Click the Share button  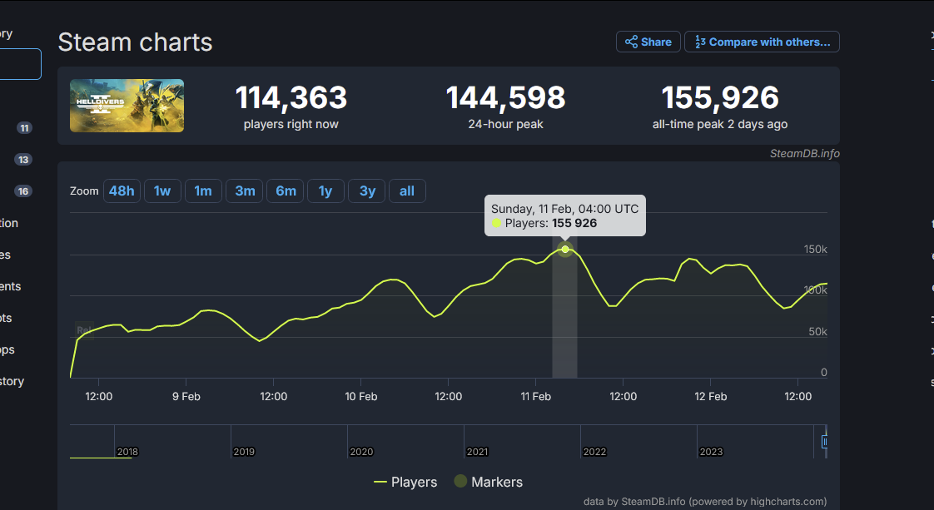click(648, 42)
